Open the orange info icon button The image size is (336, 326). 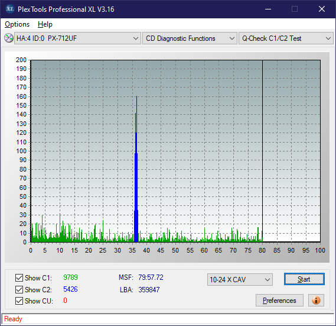coord(316,300)
